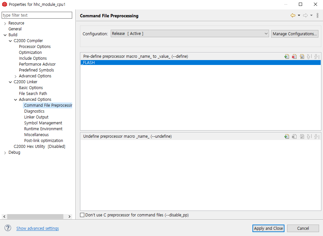Screen dimensions: 323x236
Task: Open Diagnostics page under linker
Action: tap(34, 111)
